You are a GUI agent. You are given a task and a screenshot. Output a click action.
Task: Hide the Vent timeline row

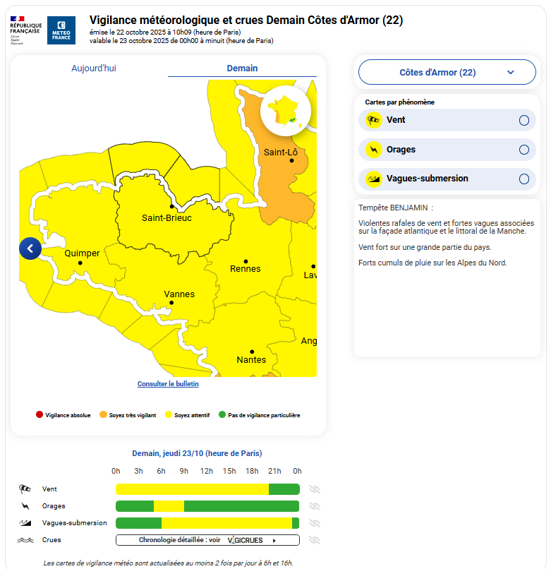315,489
